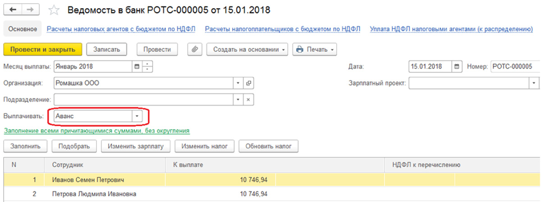Open the Создать на основании menu
Screen dimensions: 541x202
coord(248,49)
